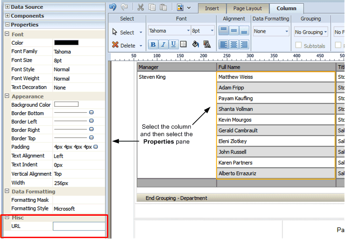Screen dimensions: 345x239
Task: Edit the Border Bottom style icon
Action: [91, 112]
